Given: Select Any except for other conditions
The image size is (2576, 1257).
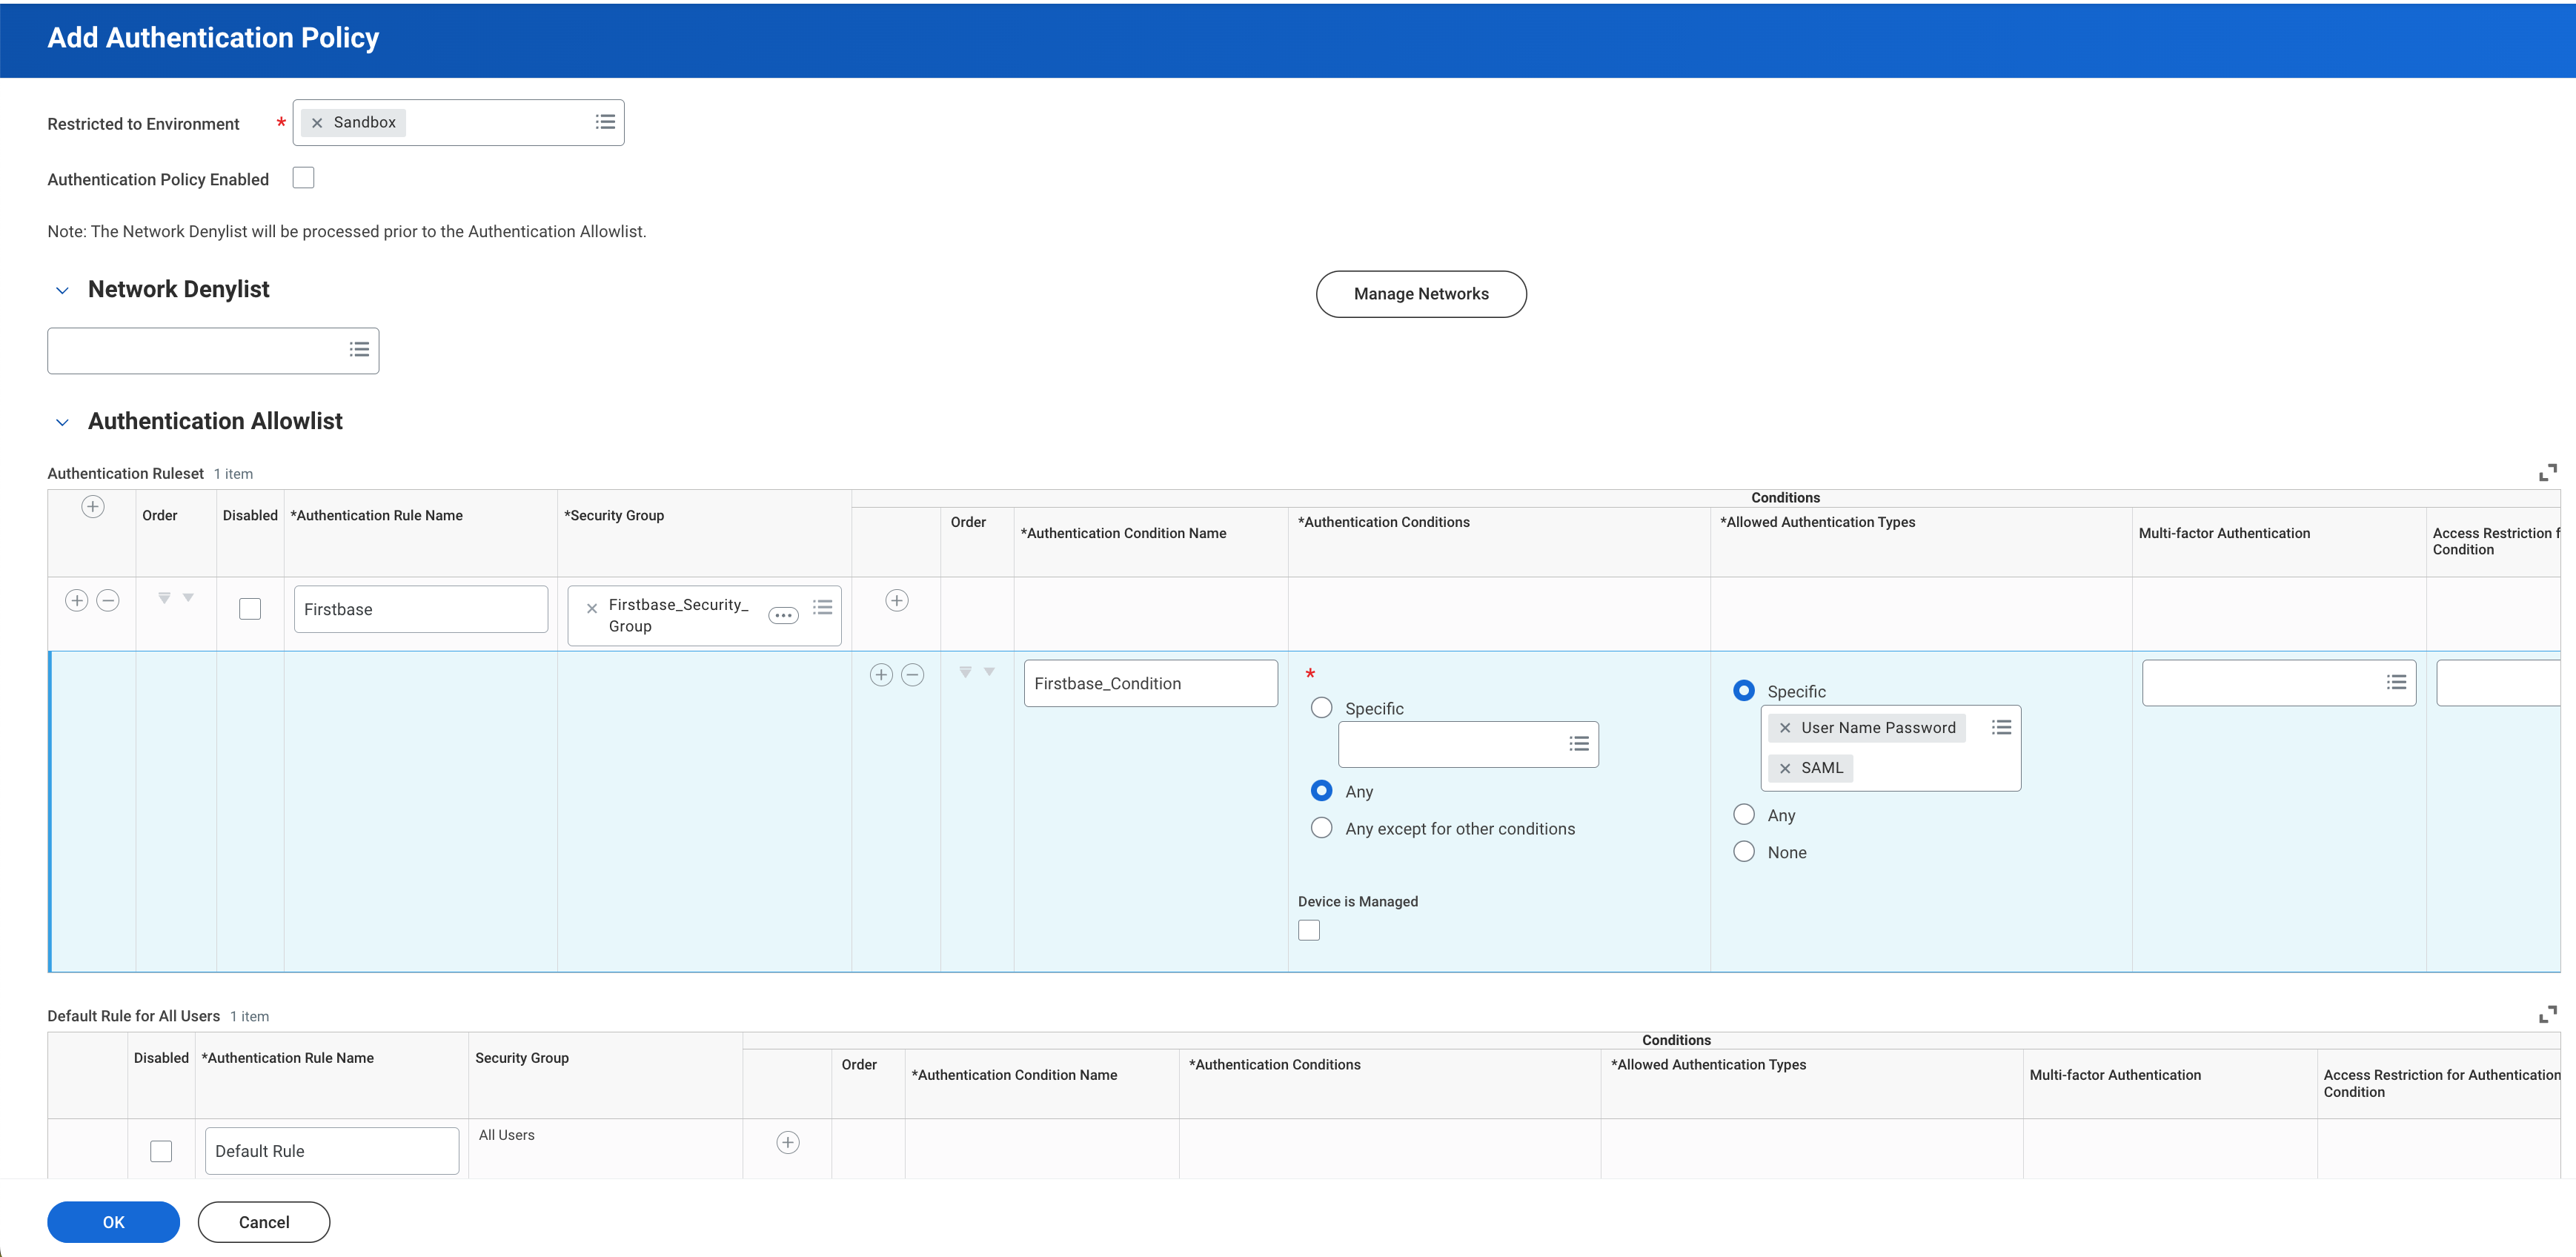Looking at the screenshot, I should click(1321, 828).
